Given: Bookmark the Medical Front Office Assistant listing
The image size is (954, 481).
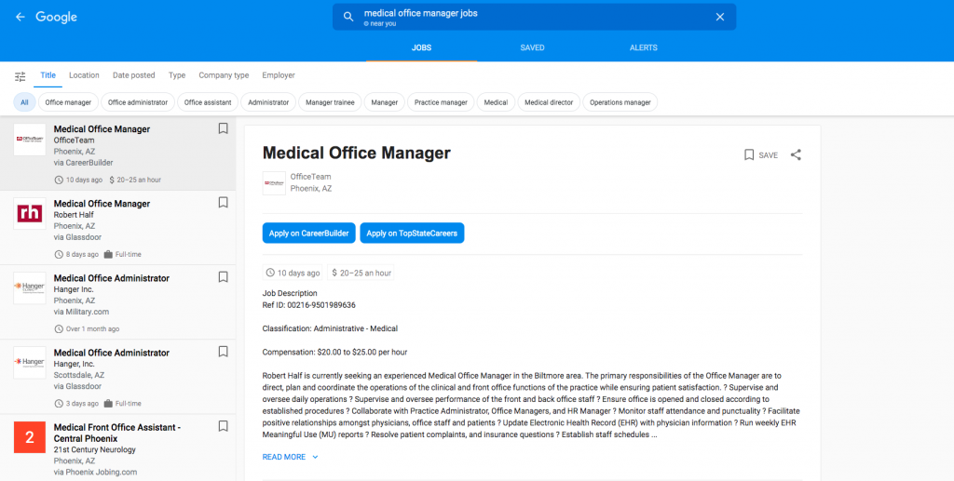Looking at the screenshot, I should [224, 426].
